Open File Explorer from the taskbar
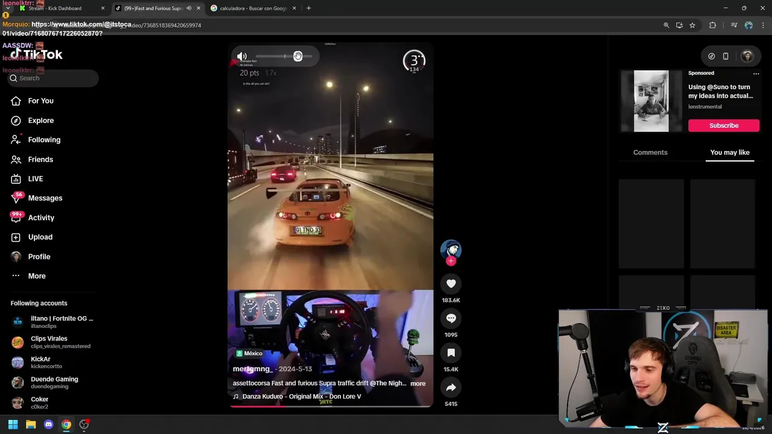This screenshot has width=772, height=434. 31,424
